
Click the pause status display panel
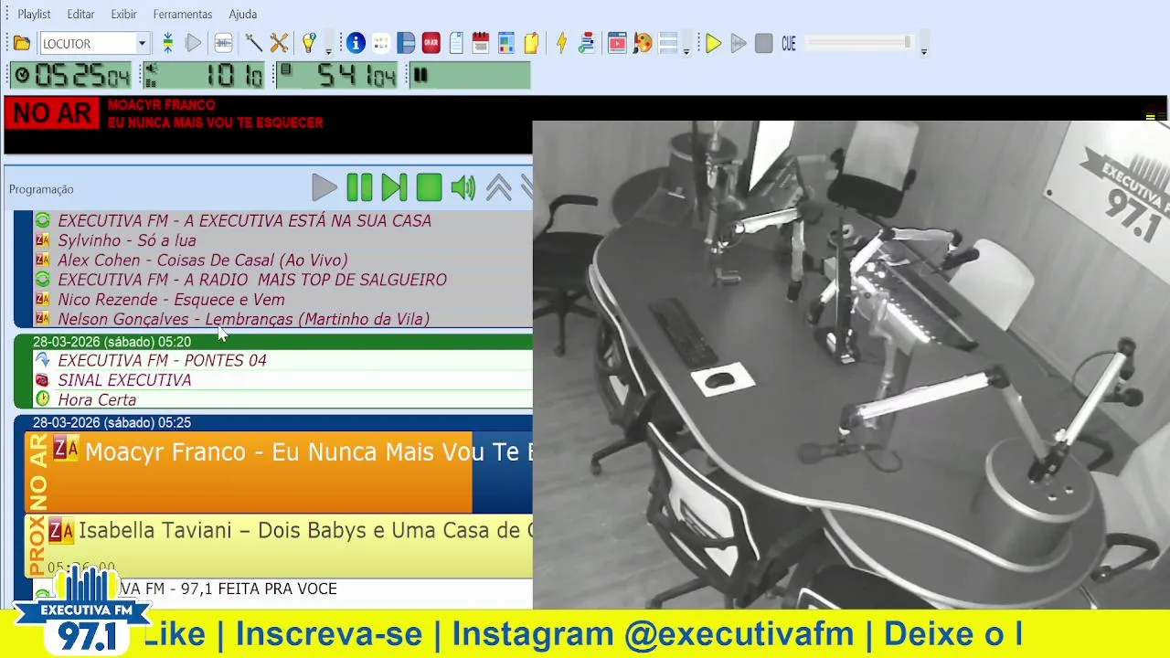coord(469,75)
